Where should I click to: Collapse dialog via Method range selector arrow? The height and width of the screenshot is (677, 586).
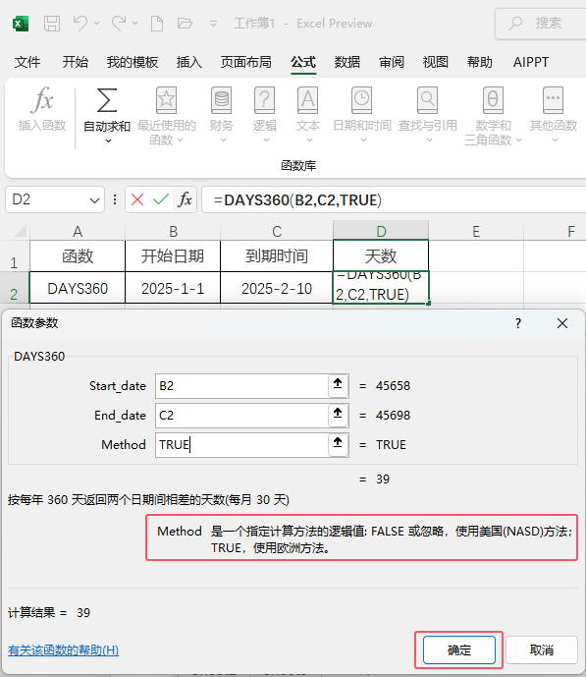tap(338, 443)
